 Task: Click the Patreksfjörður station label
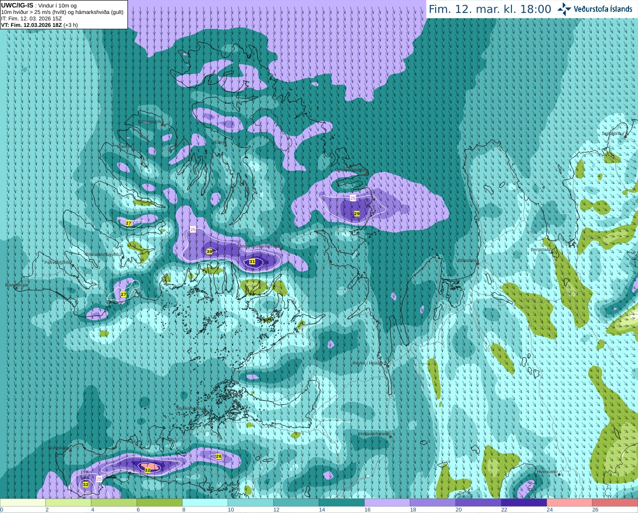coord(58,262)
